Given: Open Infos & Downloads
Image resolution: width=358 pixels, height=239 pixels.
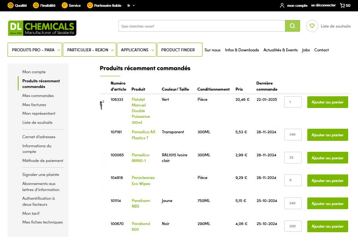Looking at the screenshot, I should [x=242, y=50].
